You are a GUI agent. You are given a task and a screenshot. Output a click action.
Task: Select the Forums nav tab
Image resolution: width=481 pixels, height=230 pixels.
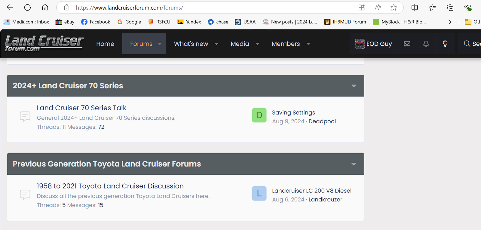(141, 44)
